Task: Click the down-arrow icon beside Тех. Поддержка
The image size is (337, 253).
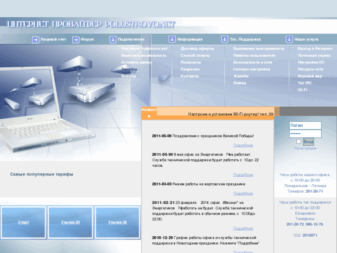Action: [x=225, y=39]
